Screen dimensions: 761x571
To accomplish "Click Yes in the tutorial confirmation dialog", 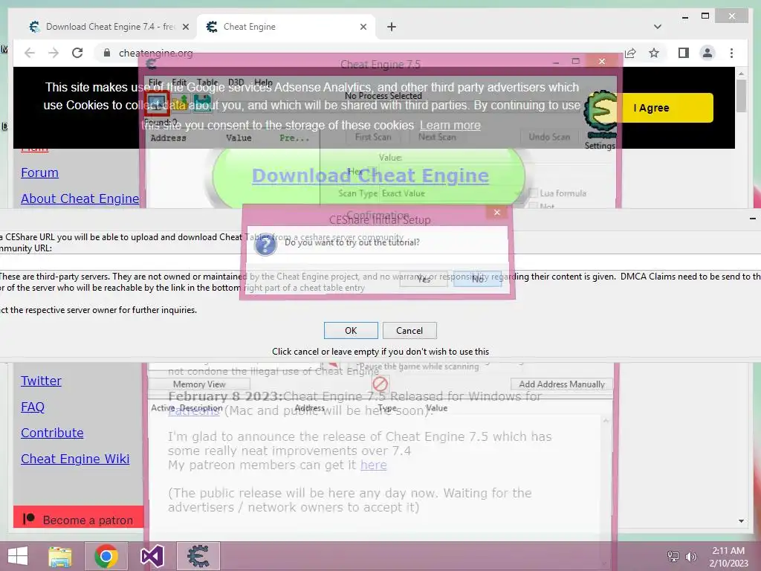I will point(424,279).
